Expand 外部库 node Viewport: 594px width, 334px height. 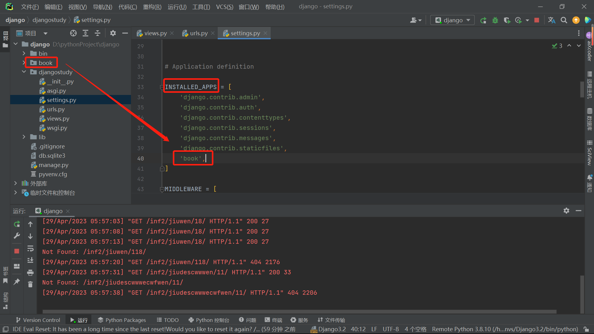click(16, 183)
